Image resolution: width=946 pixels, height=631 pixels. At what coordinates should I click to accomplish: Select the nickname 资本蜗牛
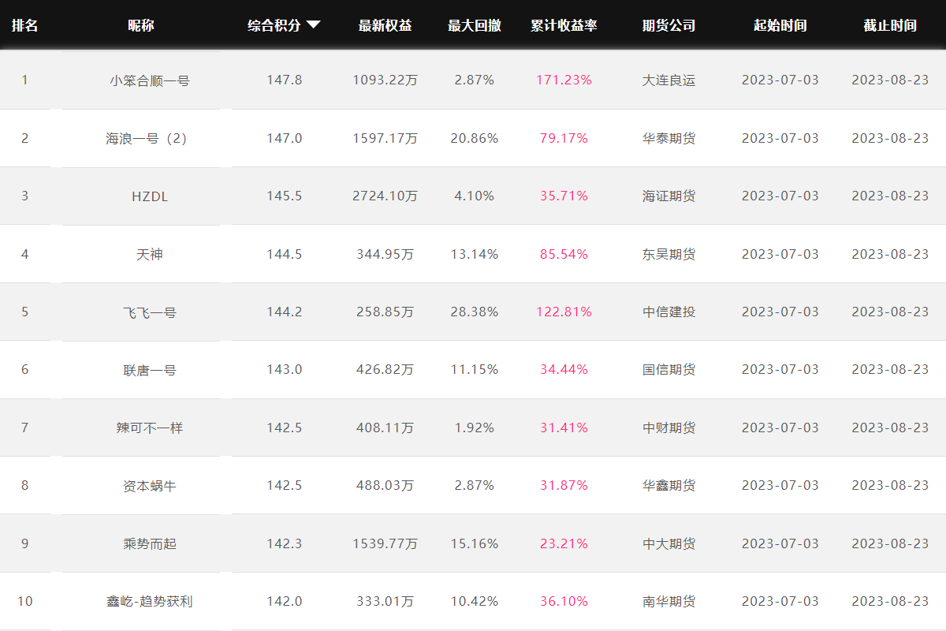150,486
